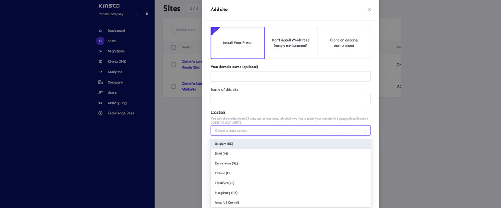Select the Install WordPress option
The height and width of the screenshot is (208, 501).
pos(238,43)
